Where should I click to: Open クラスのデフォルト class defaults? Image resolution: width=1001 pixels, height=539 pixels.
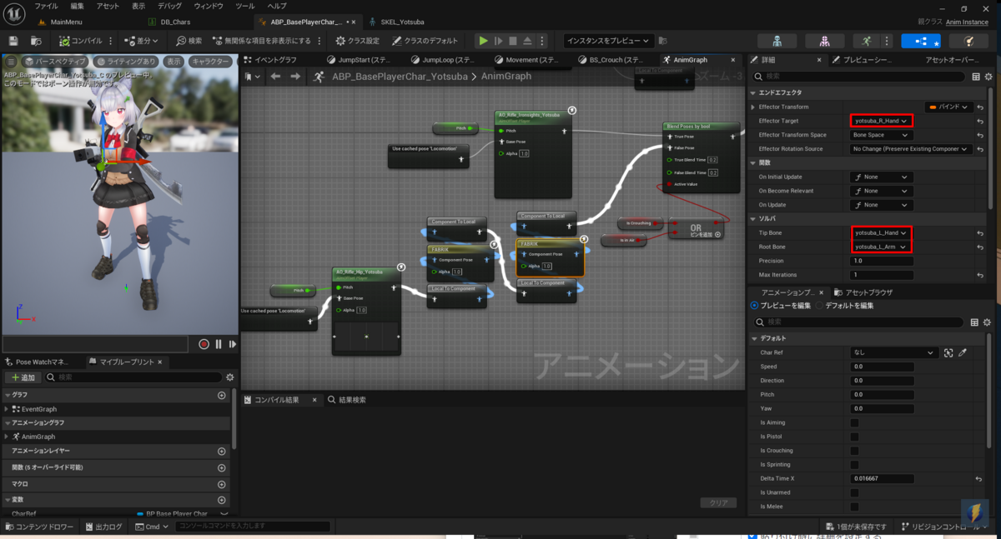(427, 40)
